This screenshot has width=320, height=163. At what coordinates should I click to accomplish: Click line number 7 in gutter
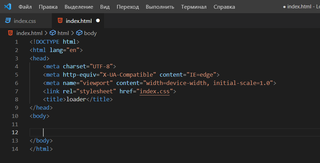coord(17,91)
